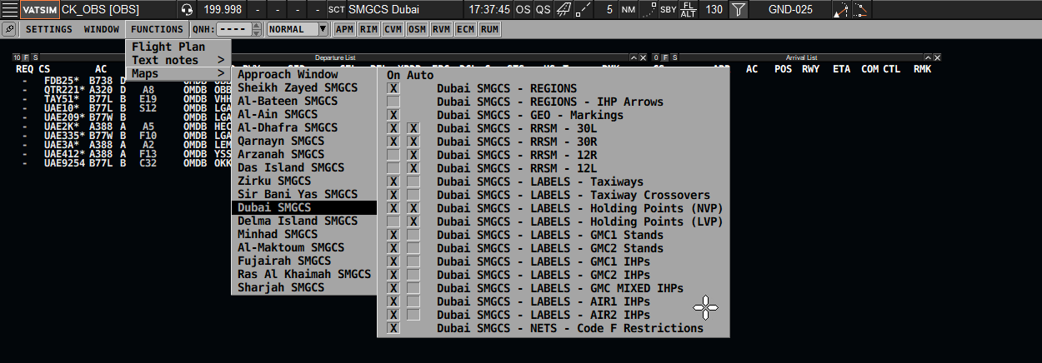The width and height of the screenshot is (1042, 363).
Task: Toggle On box for Holding Points (LVP)
Action: pos(393,221)
